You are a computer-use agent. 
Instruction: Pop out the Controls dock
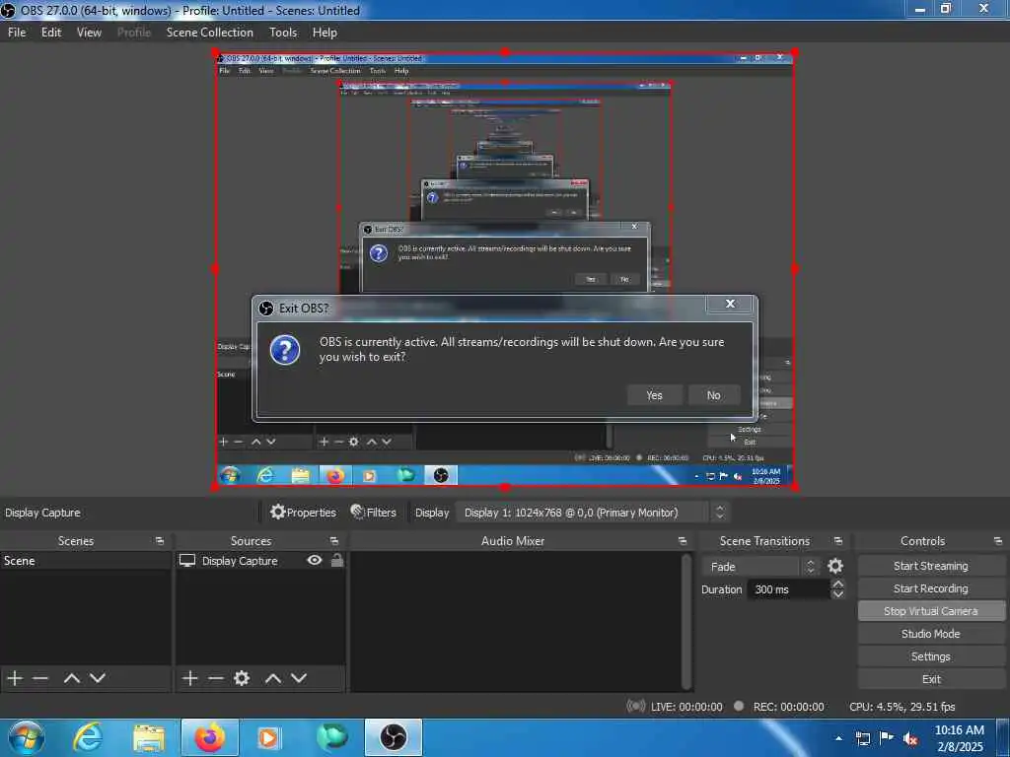(x=998, y=541)
